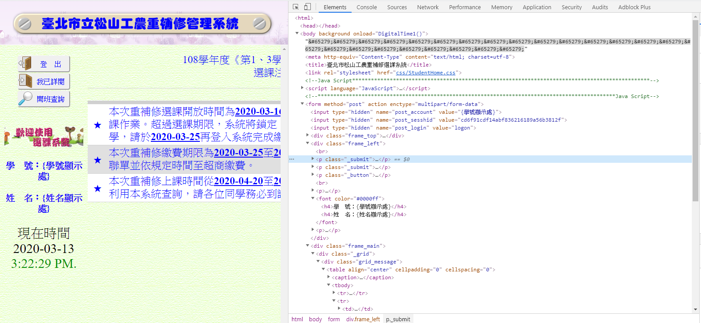Image resolution: width=701 pixels, height=323 pixels.
Task: Collapse the div class _grid node
Action: (x=313, y=253)
